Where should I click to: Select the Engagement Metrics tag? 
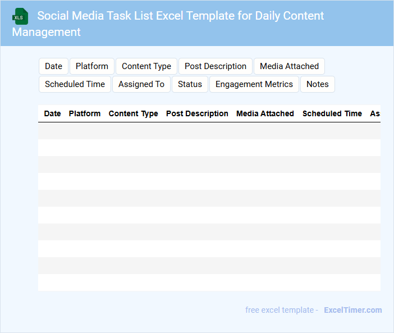click(x=254, y=84)
